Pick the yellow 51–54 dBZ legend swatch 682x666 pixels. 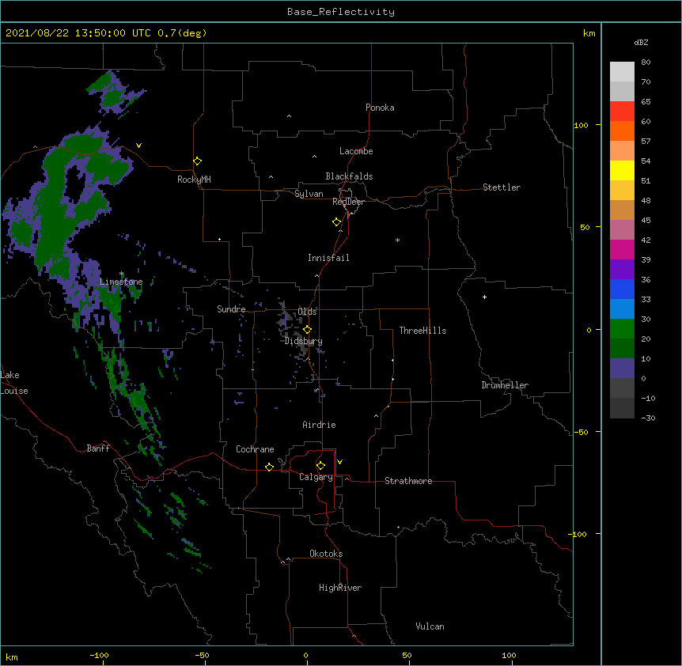pos(622,170)
